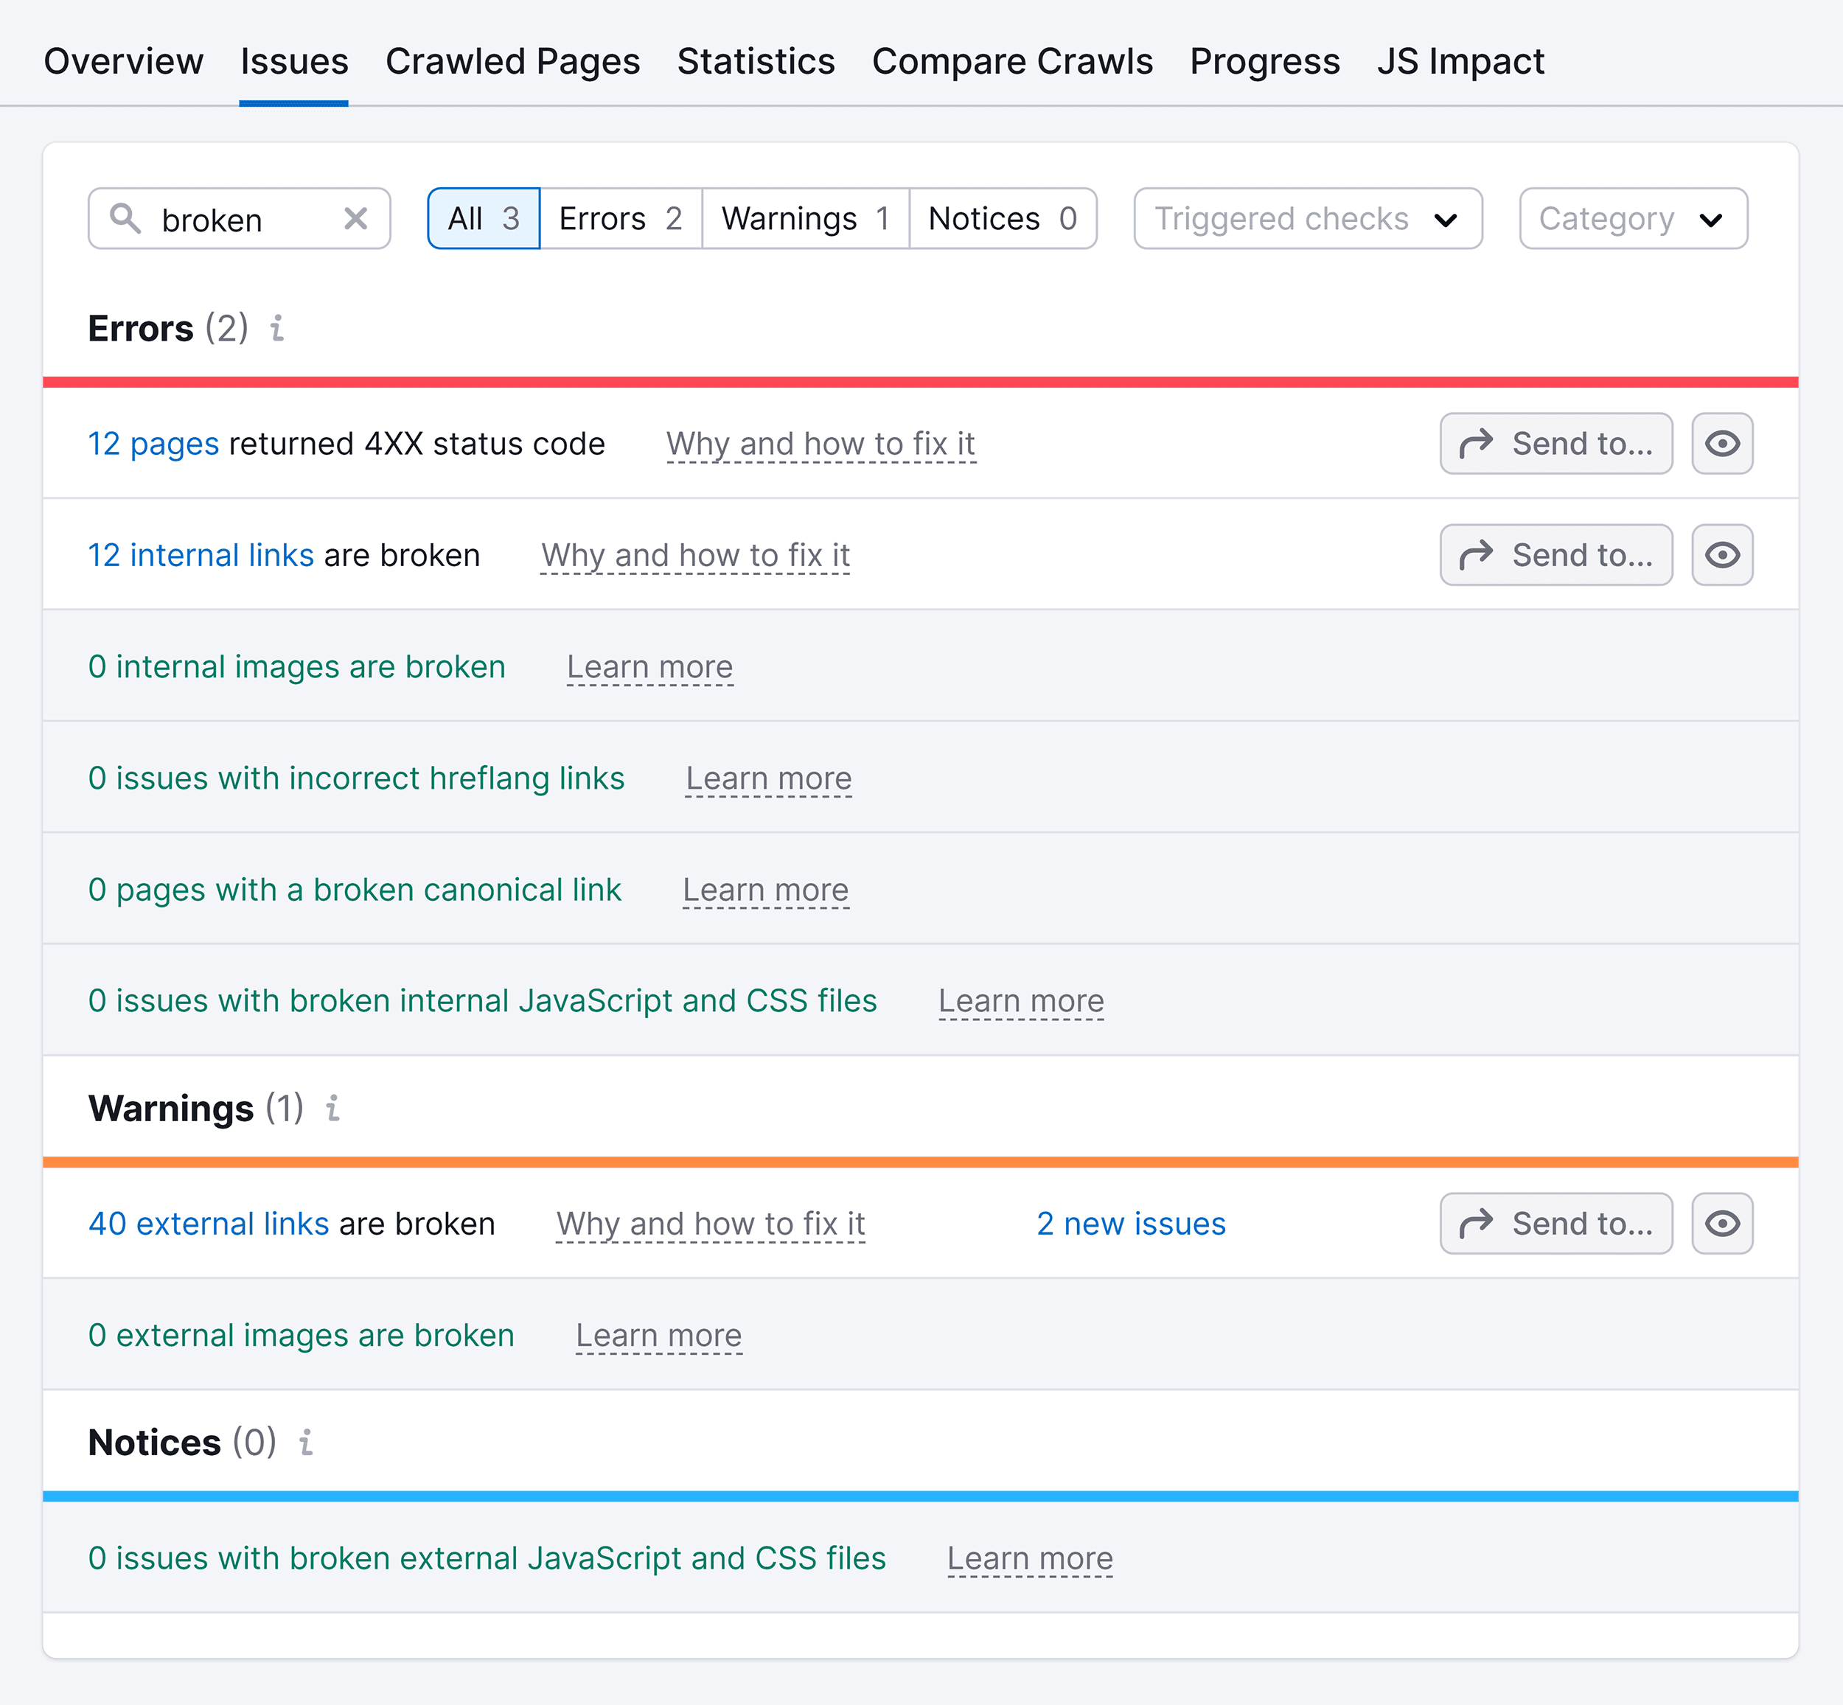Open info icon next to Errors heading

coord(277,329)
